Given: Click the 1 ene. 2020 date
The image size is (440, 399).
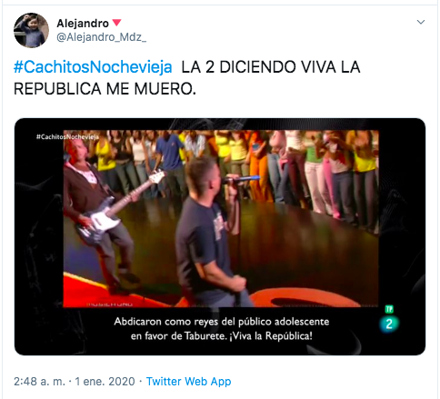Looking at the screenshot, I should pyautogui.click(x=105, y=382).
